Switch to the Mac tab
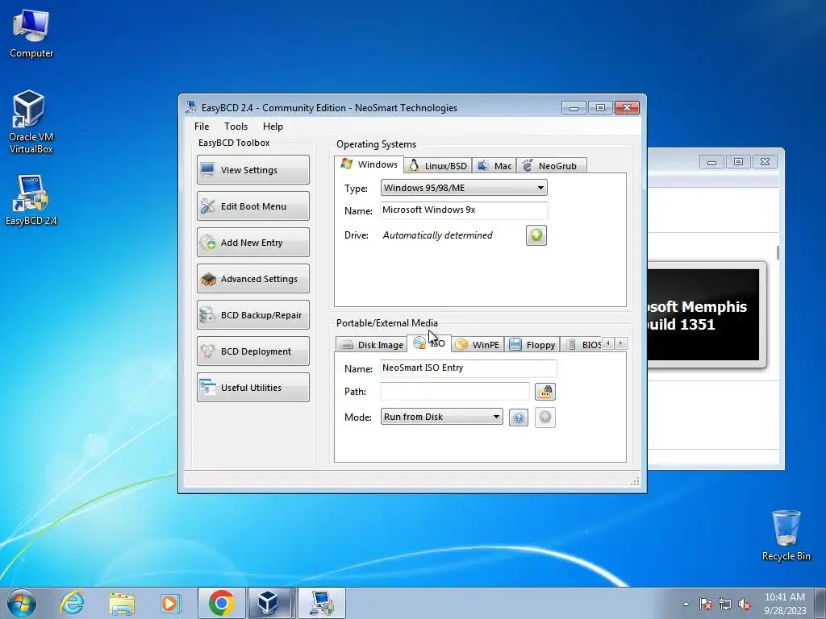The image size is (826, 619). pyautogui.click(x=494, y=166)
